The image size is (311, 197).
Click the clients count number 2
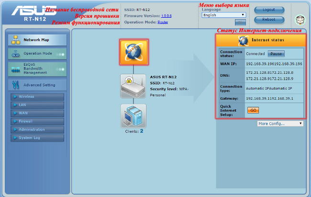[142, 131]
